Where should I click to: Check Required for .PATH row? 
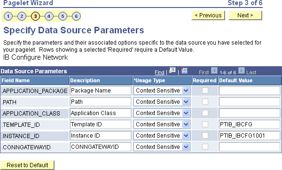[205, 102]
